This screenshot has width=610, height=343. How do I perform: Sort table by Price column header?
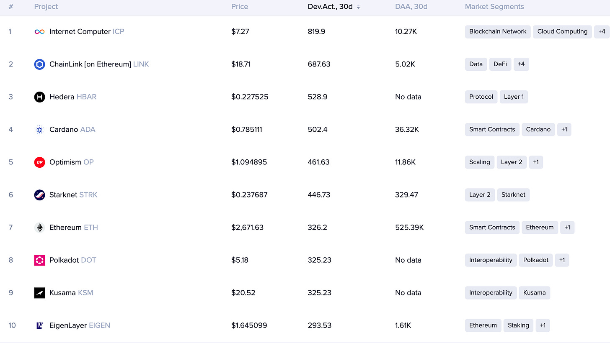coord(240,7)
